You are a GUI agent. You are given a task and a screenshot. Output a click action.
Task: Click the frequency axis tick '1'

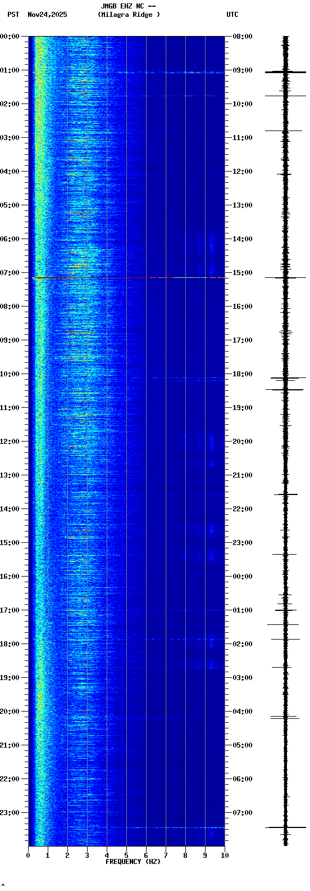48,856
